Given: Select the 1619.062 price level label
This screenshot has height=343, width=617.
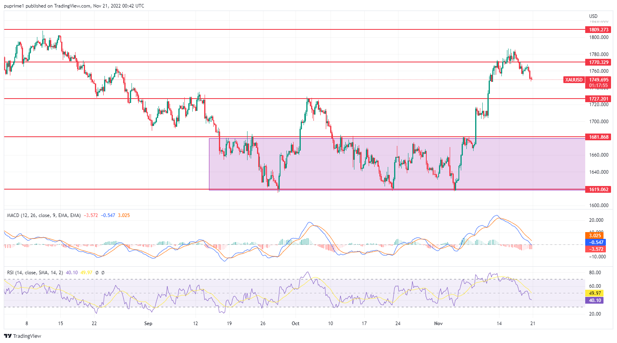Looking at the screenshot, I should click(598, 190).
